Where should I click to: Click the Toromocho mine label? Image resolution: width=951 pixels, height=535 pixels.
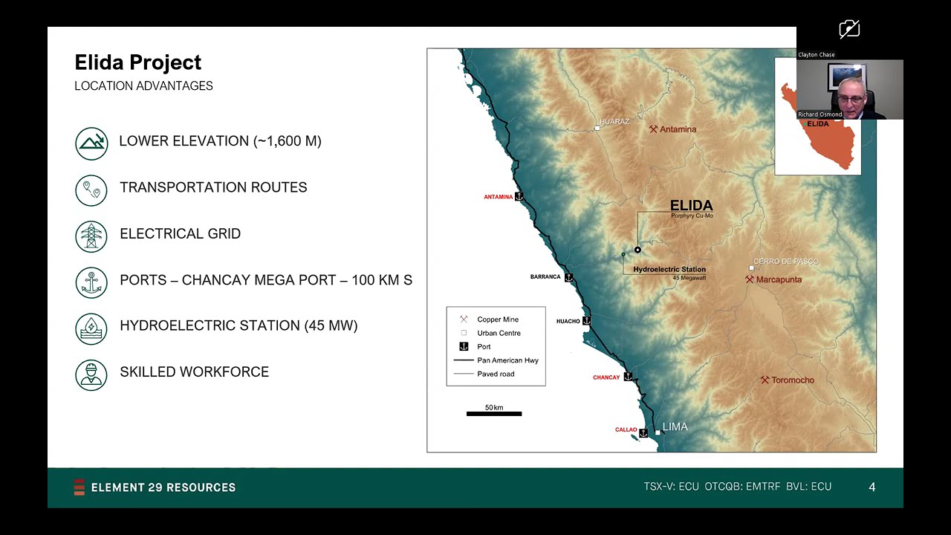[793, 380]
